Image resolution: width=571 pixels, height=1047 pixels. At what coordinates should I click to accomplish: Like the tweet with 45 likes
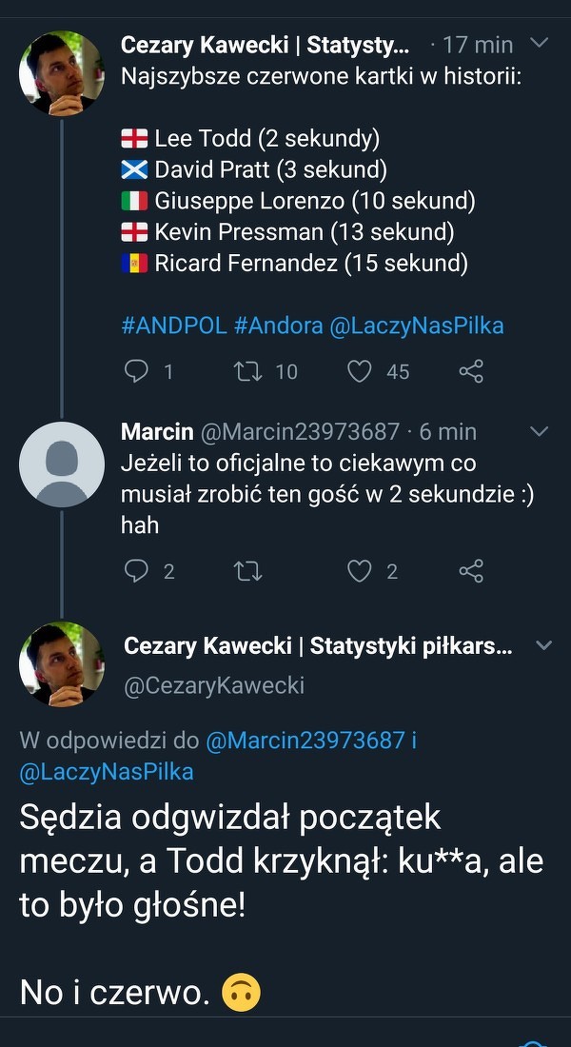(359, 370)
